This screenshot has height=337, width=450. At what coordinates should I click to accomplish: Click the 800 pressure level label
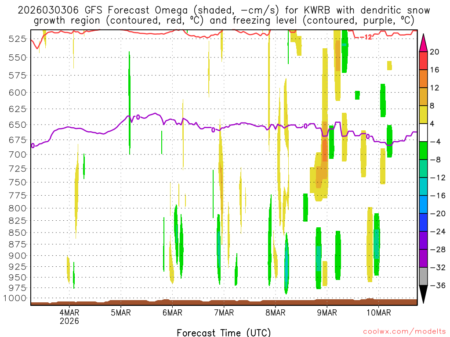pos(18,208)
